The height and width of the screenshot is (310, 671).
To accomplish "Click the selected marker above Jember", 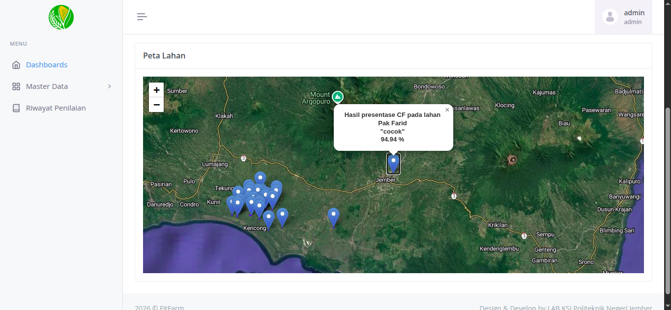I will pyautogui.click(x=393, y=163).
